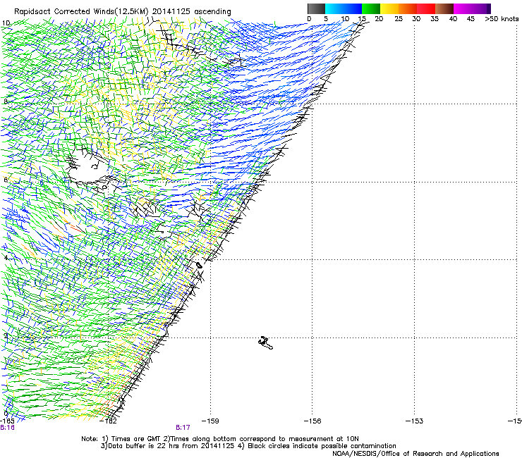Viewport: 522px width, 458px height.
Task: Click the latitude label '10' on left axis
Action: [6, 23]
